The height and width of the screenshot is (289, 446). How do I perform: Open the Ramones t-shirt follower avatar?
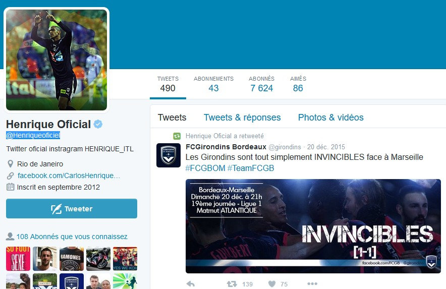[72, 259]
